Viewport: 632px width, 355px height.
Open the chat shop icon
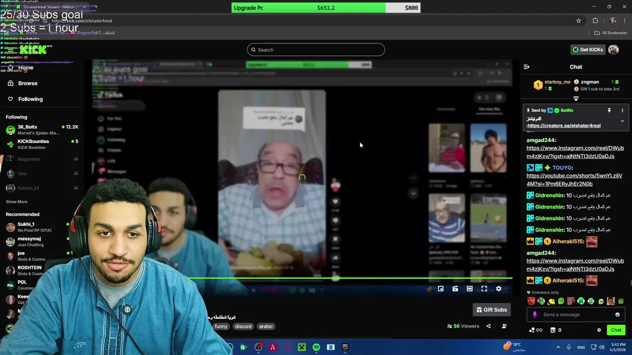[553, 330]
